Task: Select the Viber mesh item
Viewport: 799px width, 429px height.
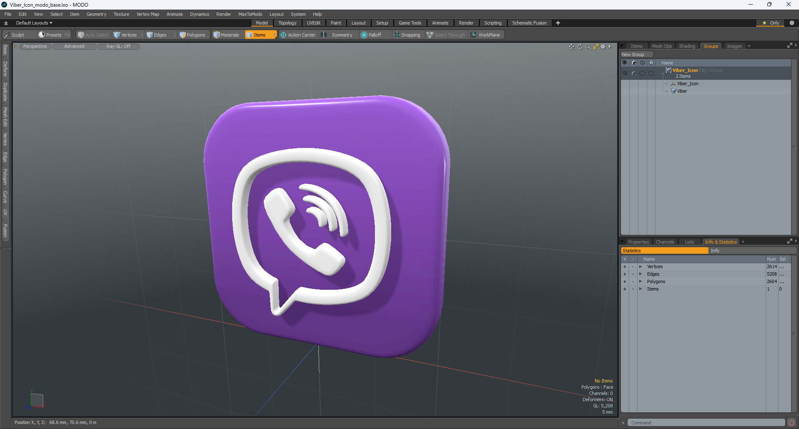Action: click(x=682, y=91)
